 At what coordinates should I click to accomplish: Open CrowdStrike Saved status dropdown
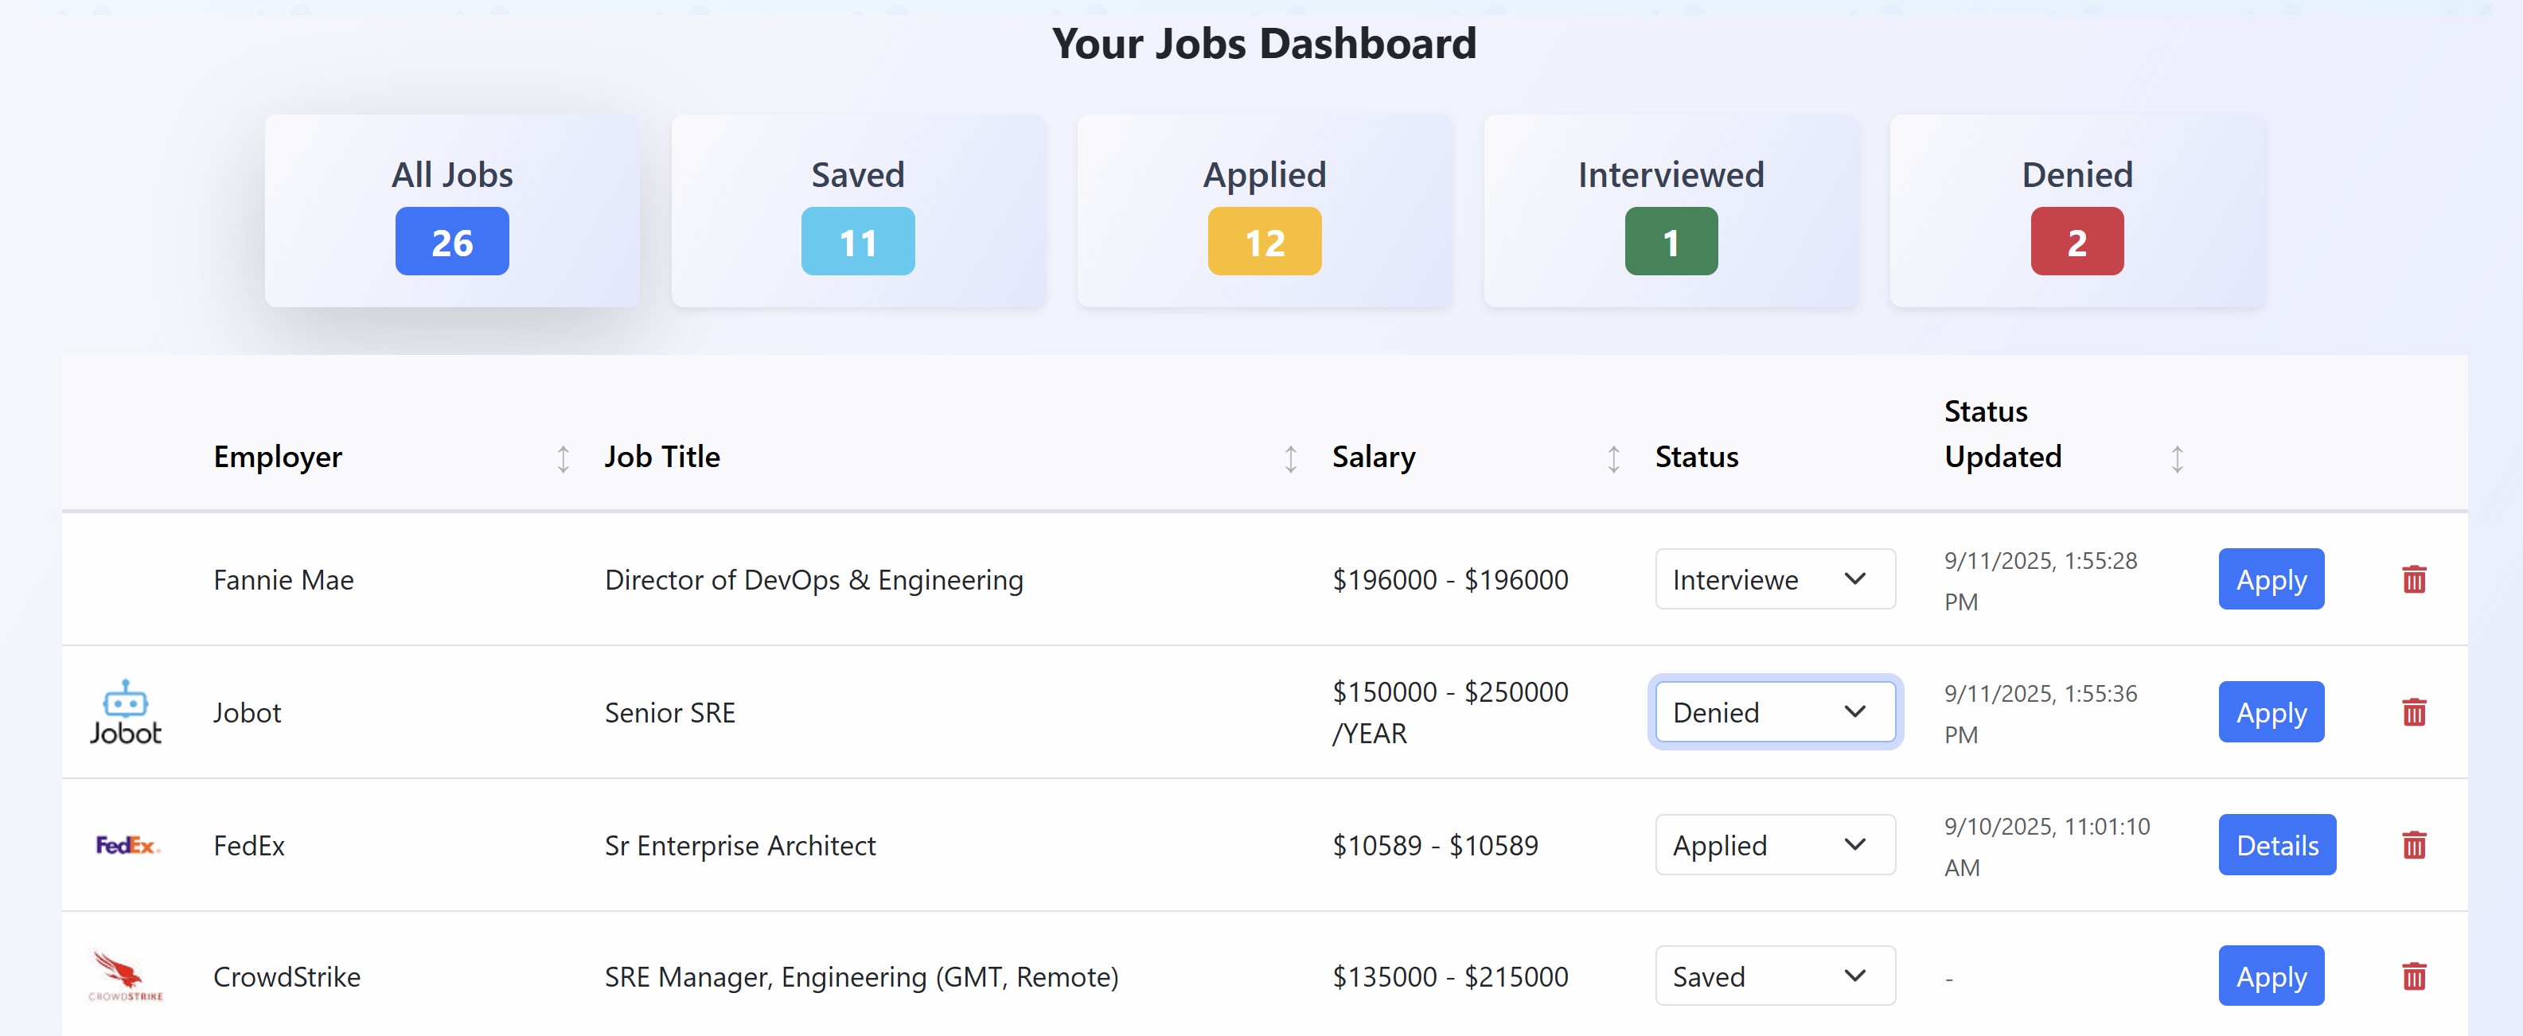pos(1775,976)
